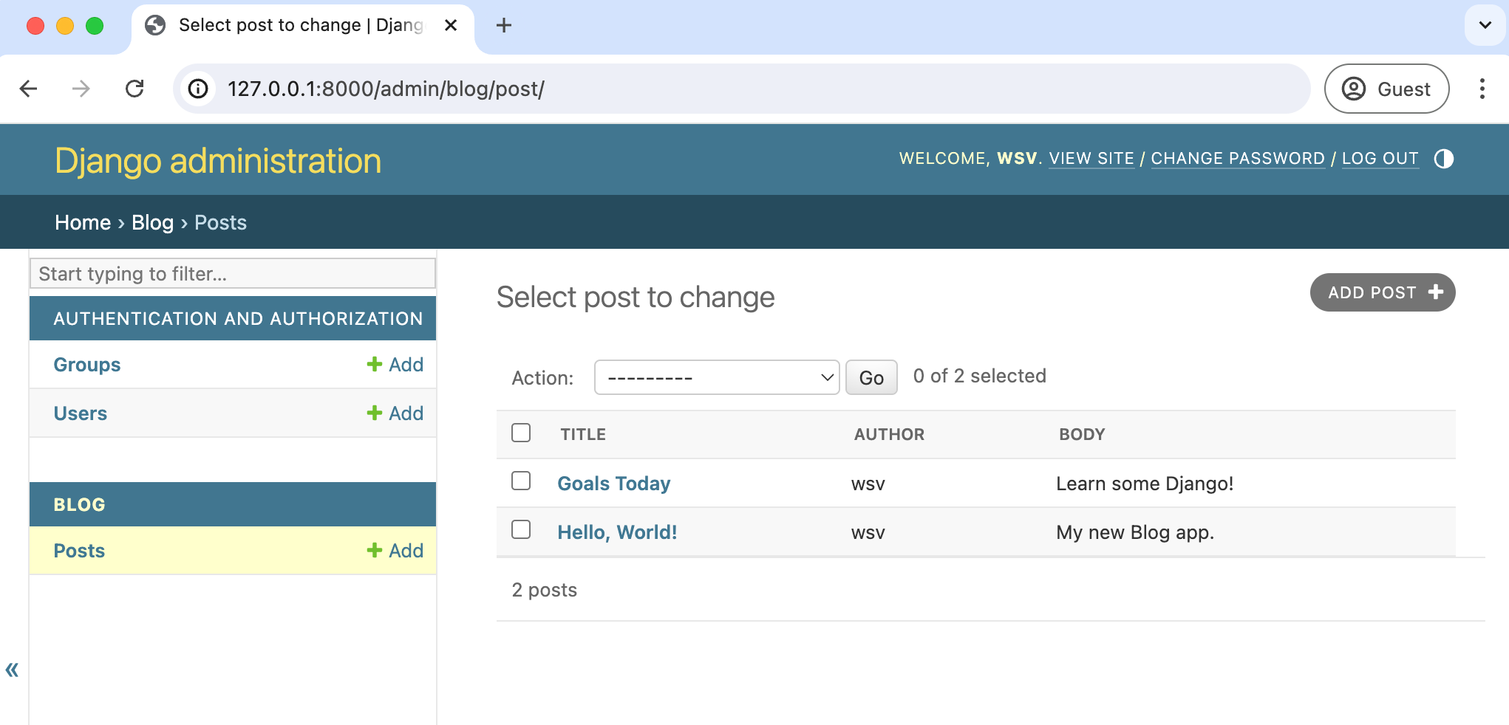Click the browser back arrow
This screenshot has height=725, width=1509.
[x=29, y=89]
